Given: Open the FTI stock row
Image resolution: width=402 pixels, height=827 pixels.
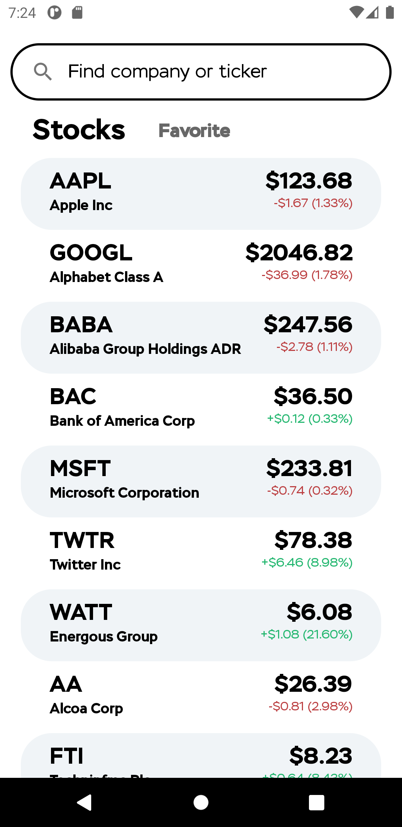Looking at the screenshot, I should point(201,755).
